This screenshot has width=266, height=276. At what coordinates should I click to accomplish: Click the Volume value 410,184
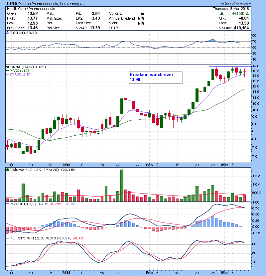[241, 28]
